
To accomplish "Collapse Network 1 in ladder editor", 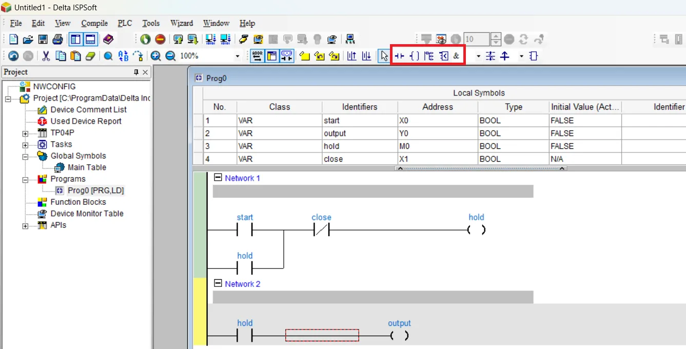I will pyautogui.click(x=218, y=178).
